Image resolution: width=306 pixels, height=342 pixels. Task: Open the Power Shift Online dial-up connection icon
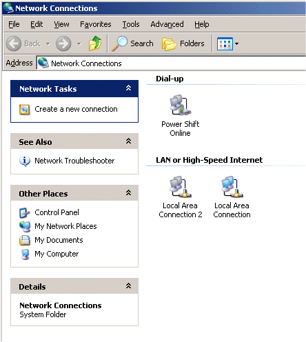pos(181,105)
